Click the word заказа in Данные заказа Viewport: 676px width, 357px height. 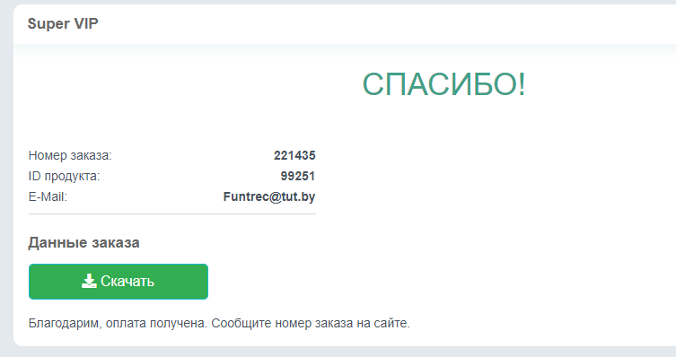click(116, 243)
